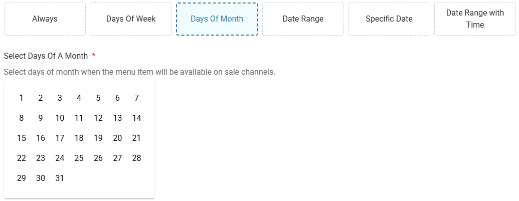Toggle day 7 of the month

136,98
